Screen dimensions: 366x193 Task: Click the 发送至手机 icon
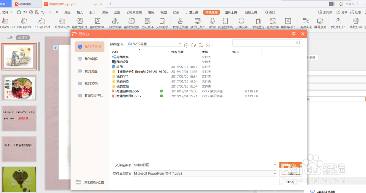click(x=225, y=21)
